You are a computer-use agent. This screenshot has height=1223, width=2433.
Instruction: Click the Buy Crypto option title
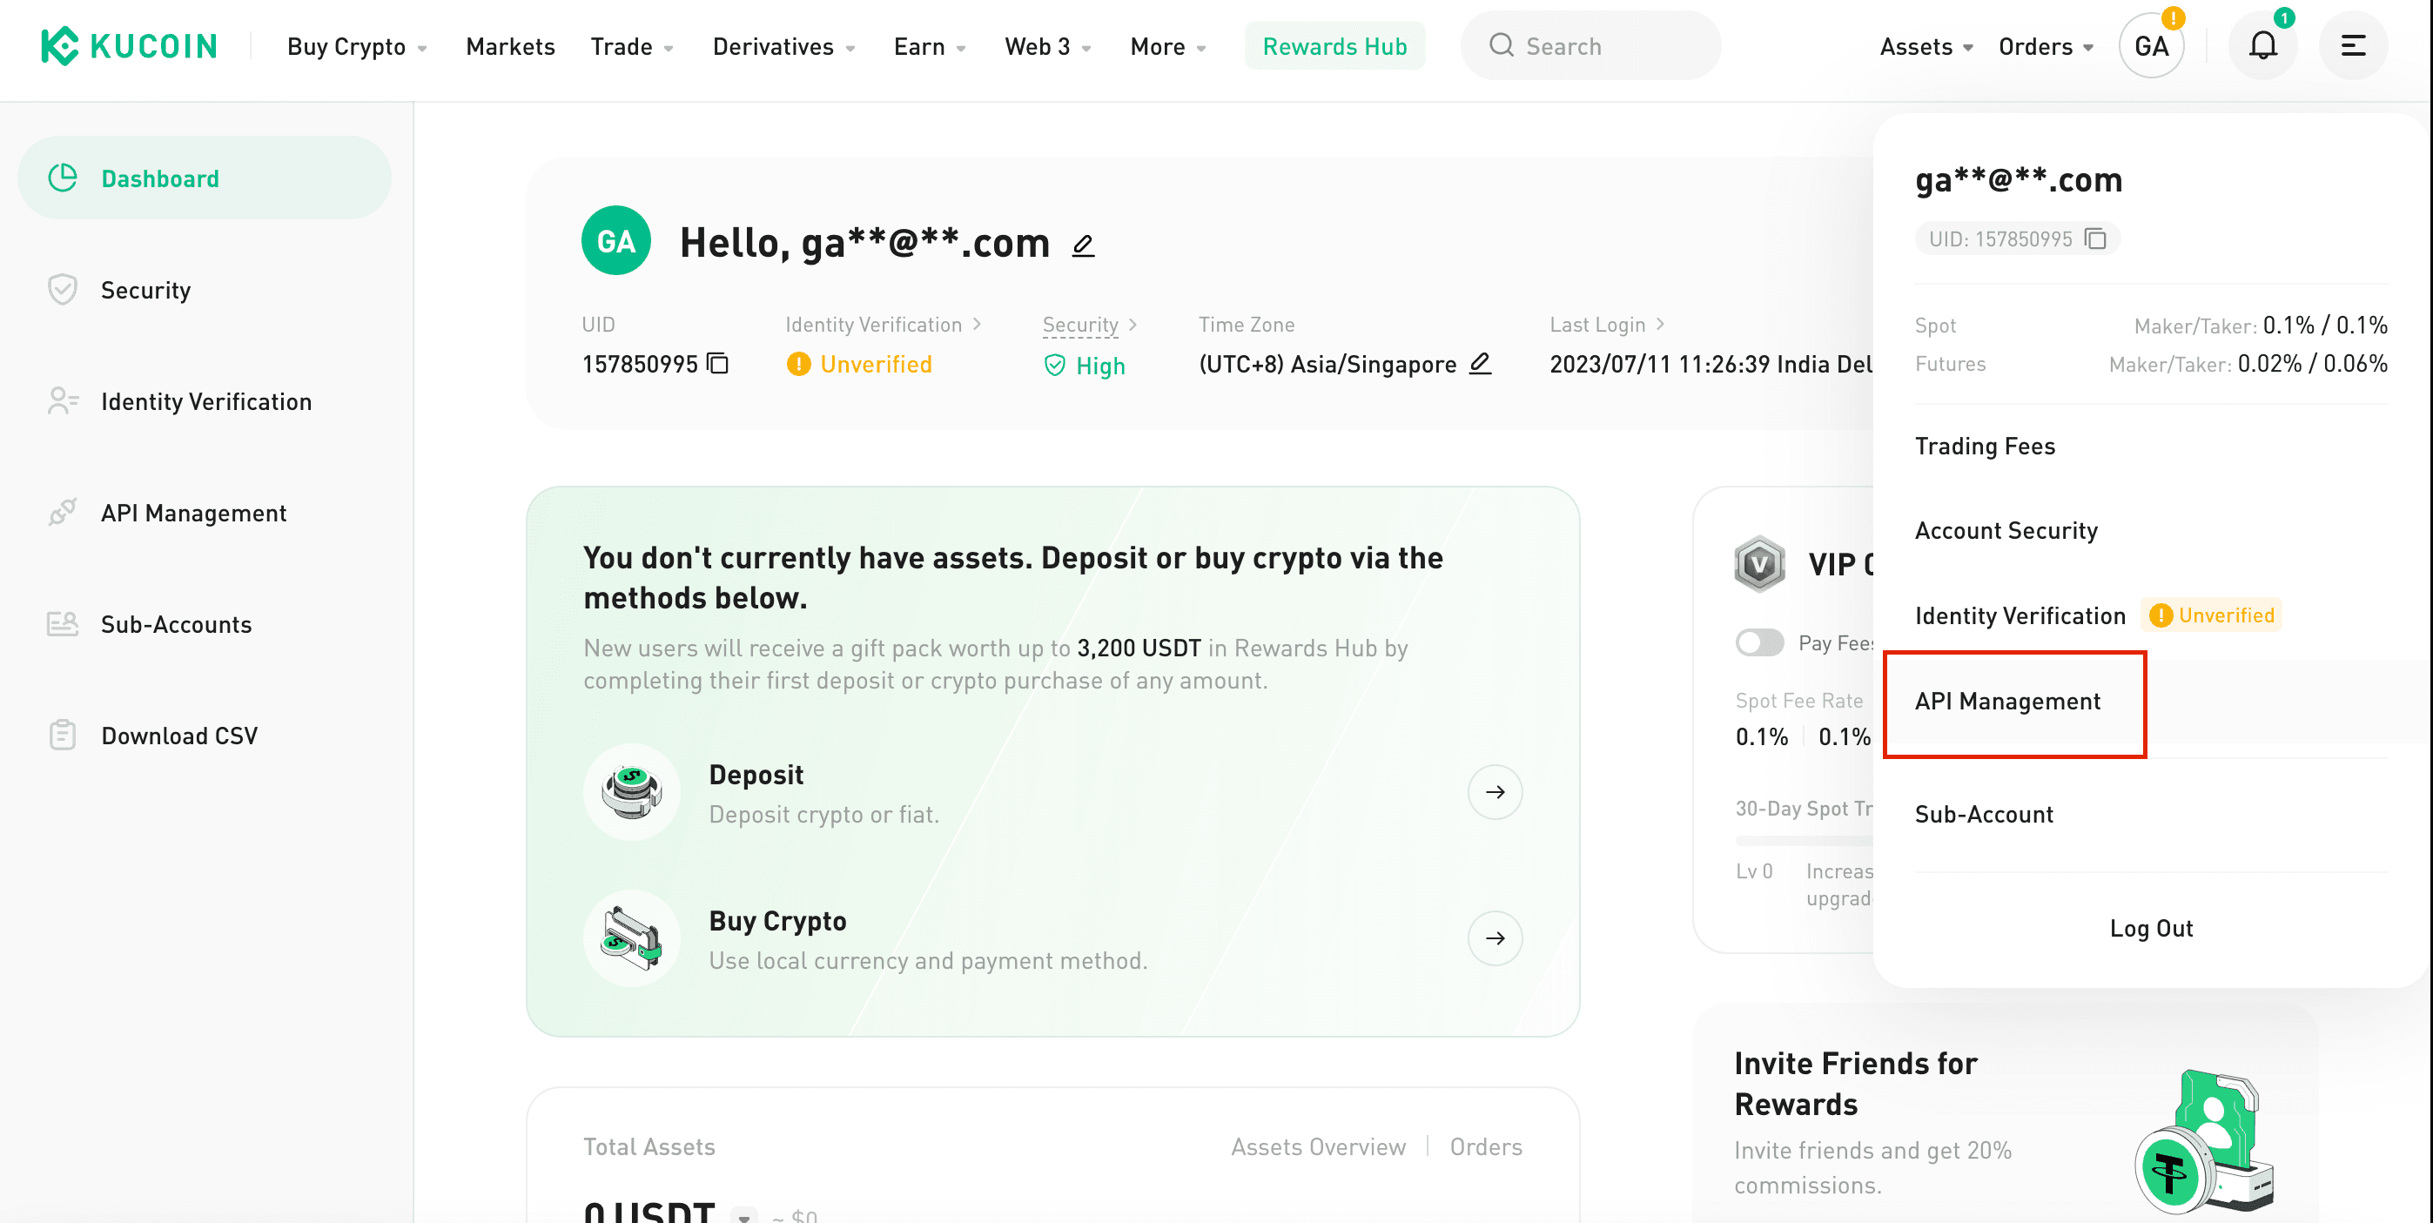tap(777, 921)
